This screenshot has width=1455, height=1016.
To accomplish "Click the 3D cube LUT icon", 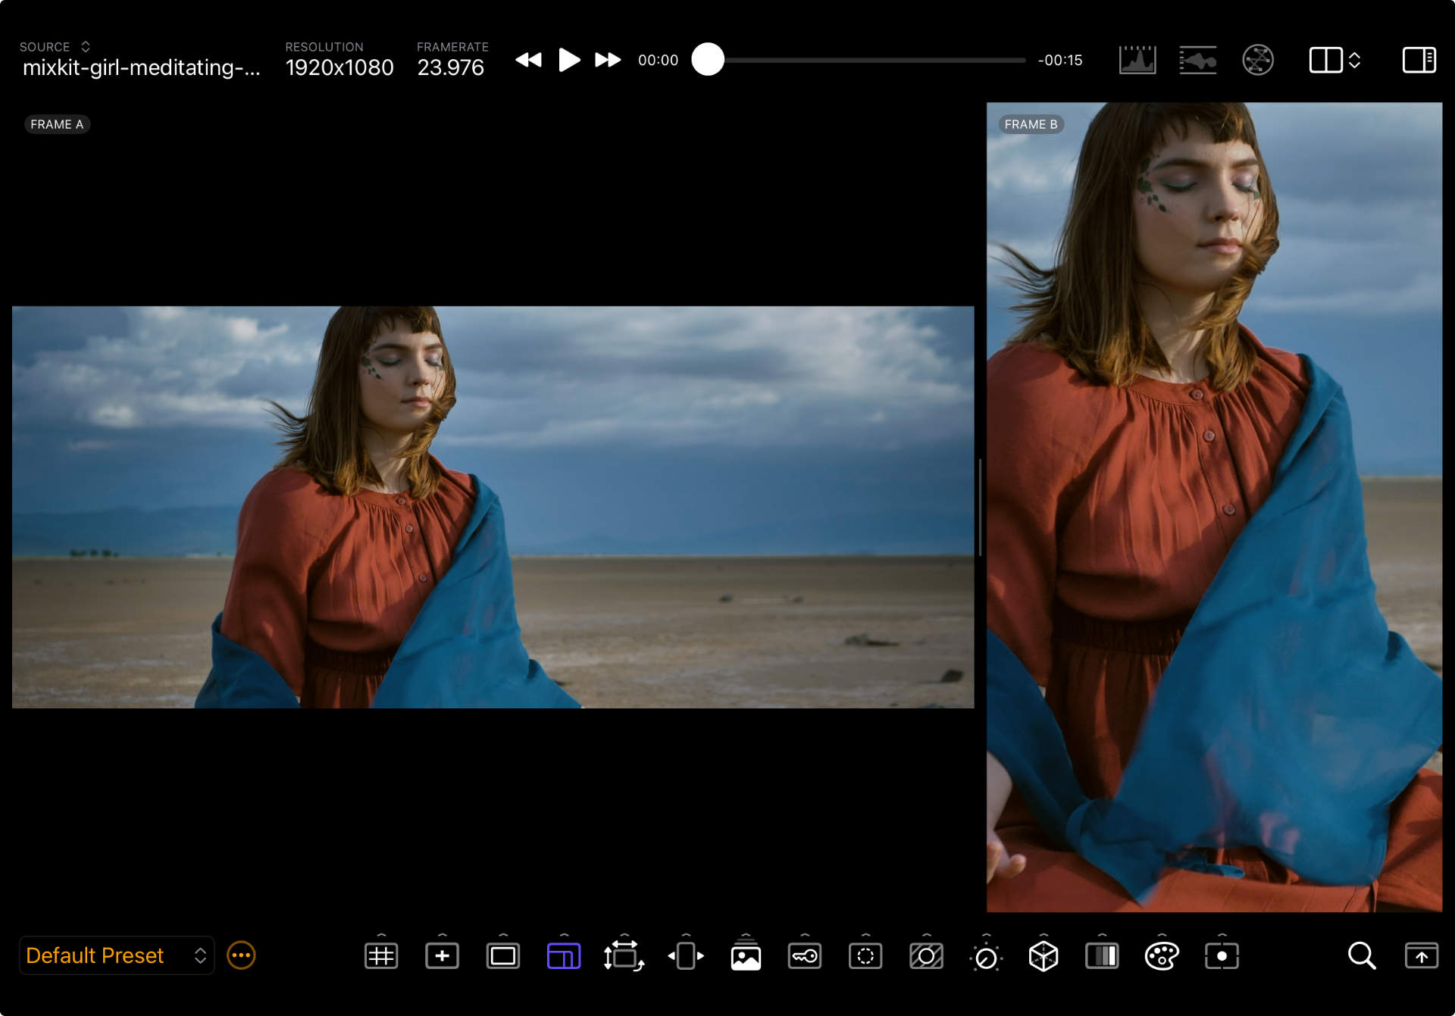I will [x=1043, y=956].
